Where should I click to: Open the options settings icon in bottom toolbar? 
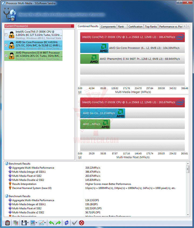pyautogui.click(x=7, y=223)
